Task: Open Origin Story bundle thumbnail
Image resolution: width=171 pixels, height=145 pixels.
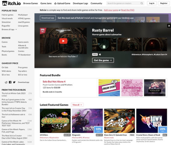Action: point(109,88)
